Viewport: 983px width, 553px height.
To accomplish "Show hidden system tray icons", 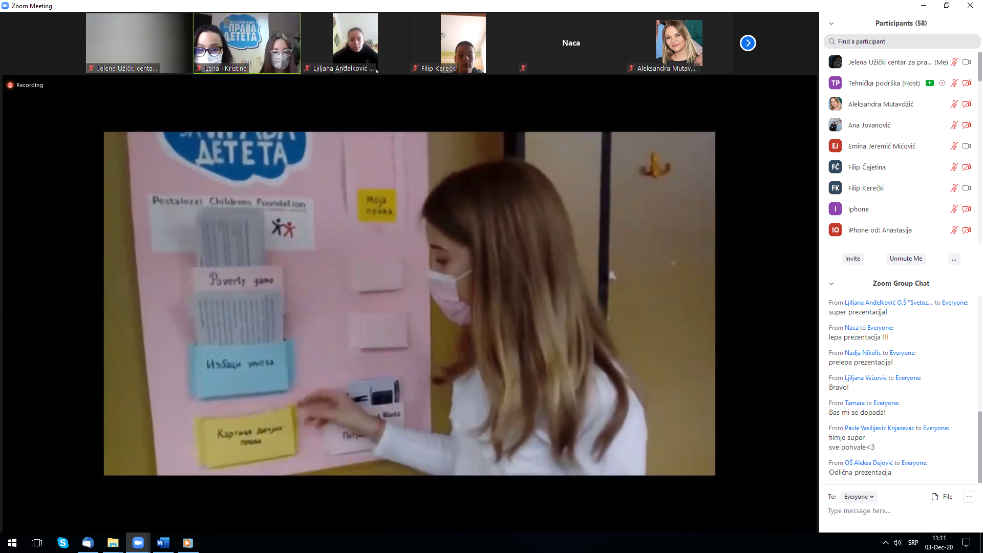I will point(885,543).
